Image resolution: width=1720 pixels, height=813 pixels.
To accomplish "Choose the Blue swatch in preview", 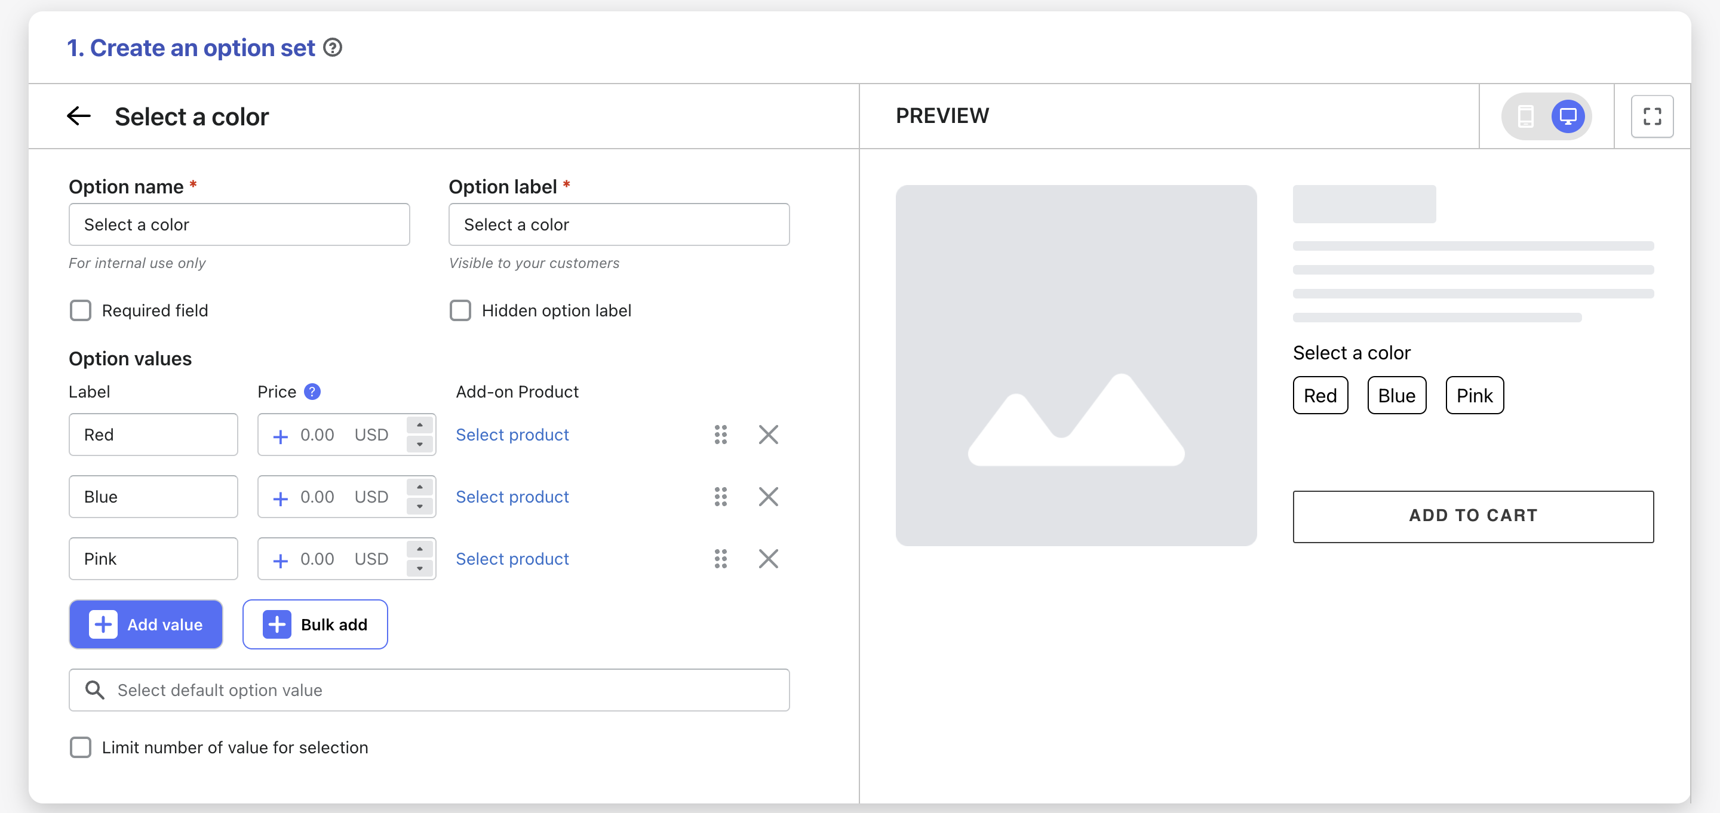I will (1396, 396).
